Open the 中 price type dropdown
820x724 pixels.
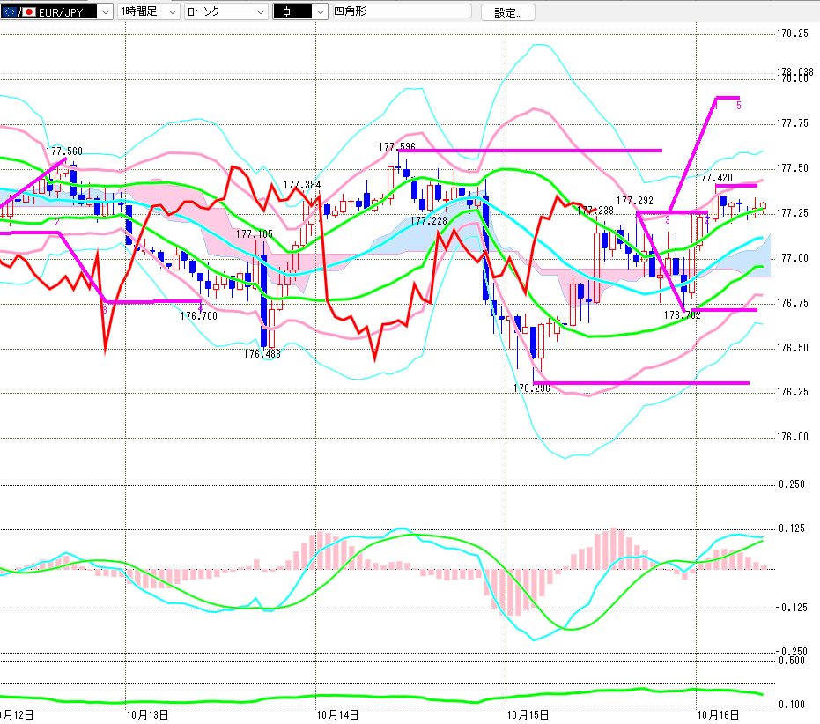coord(300,11)
